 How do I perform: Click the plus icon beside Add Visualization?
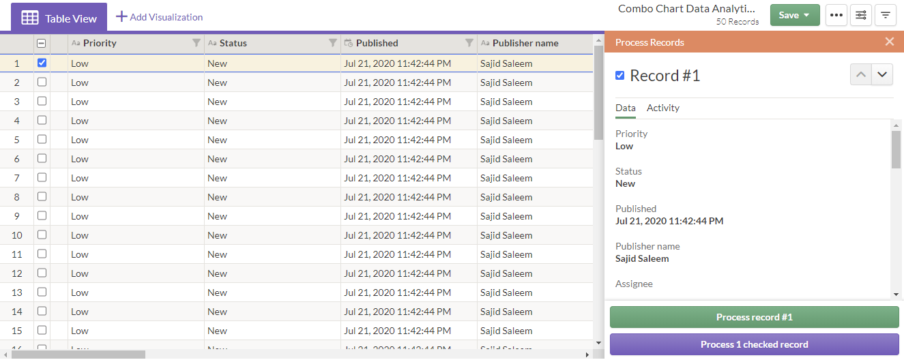pos(121,16)
